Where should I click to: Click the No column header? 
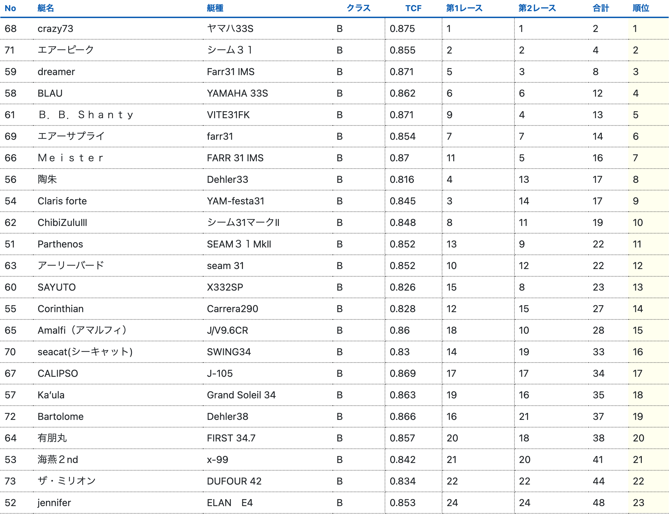pos(10,8)
